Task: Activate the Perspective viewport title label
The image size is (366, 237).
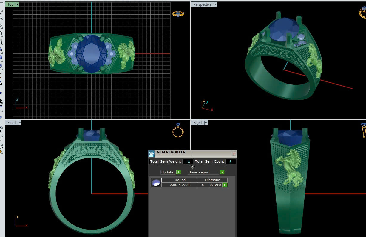Action: [x=202, y=4]
